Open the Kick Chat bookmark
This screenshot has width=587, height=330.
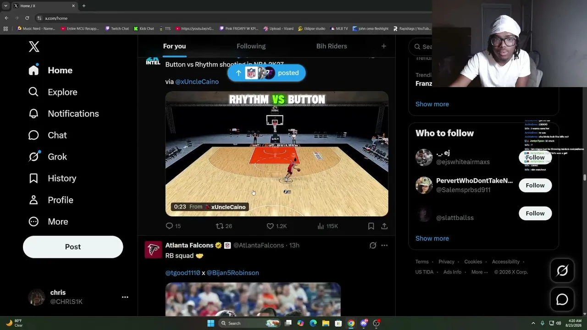144,28
